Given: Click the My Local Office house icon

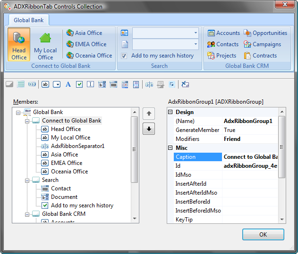Looking at the screenshot, I should click(45, 38).
